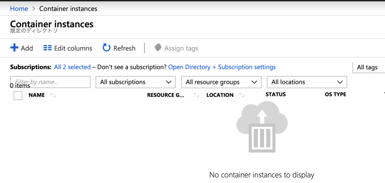The height and width of the screenshot is (183, 385).
Task: Sort by the NAME column arrows
Action: coord(53,95)
